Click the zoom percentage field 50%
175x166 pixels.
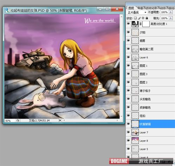(x=10, y=121)
